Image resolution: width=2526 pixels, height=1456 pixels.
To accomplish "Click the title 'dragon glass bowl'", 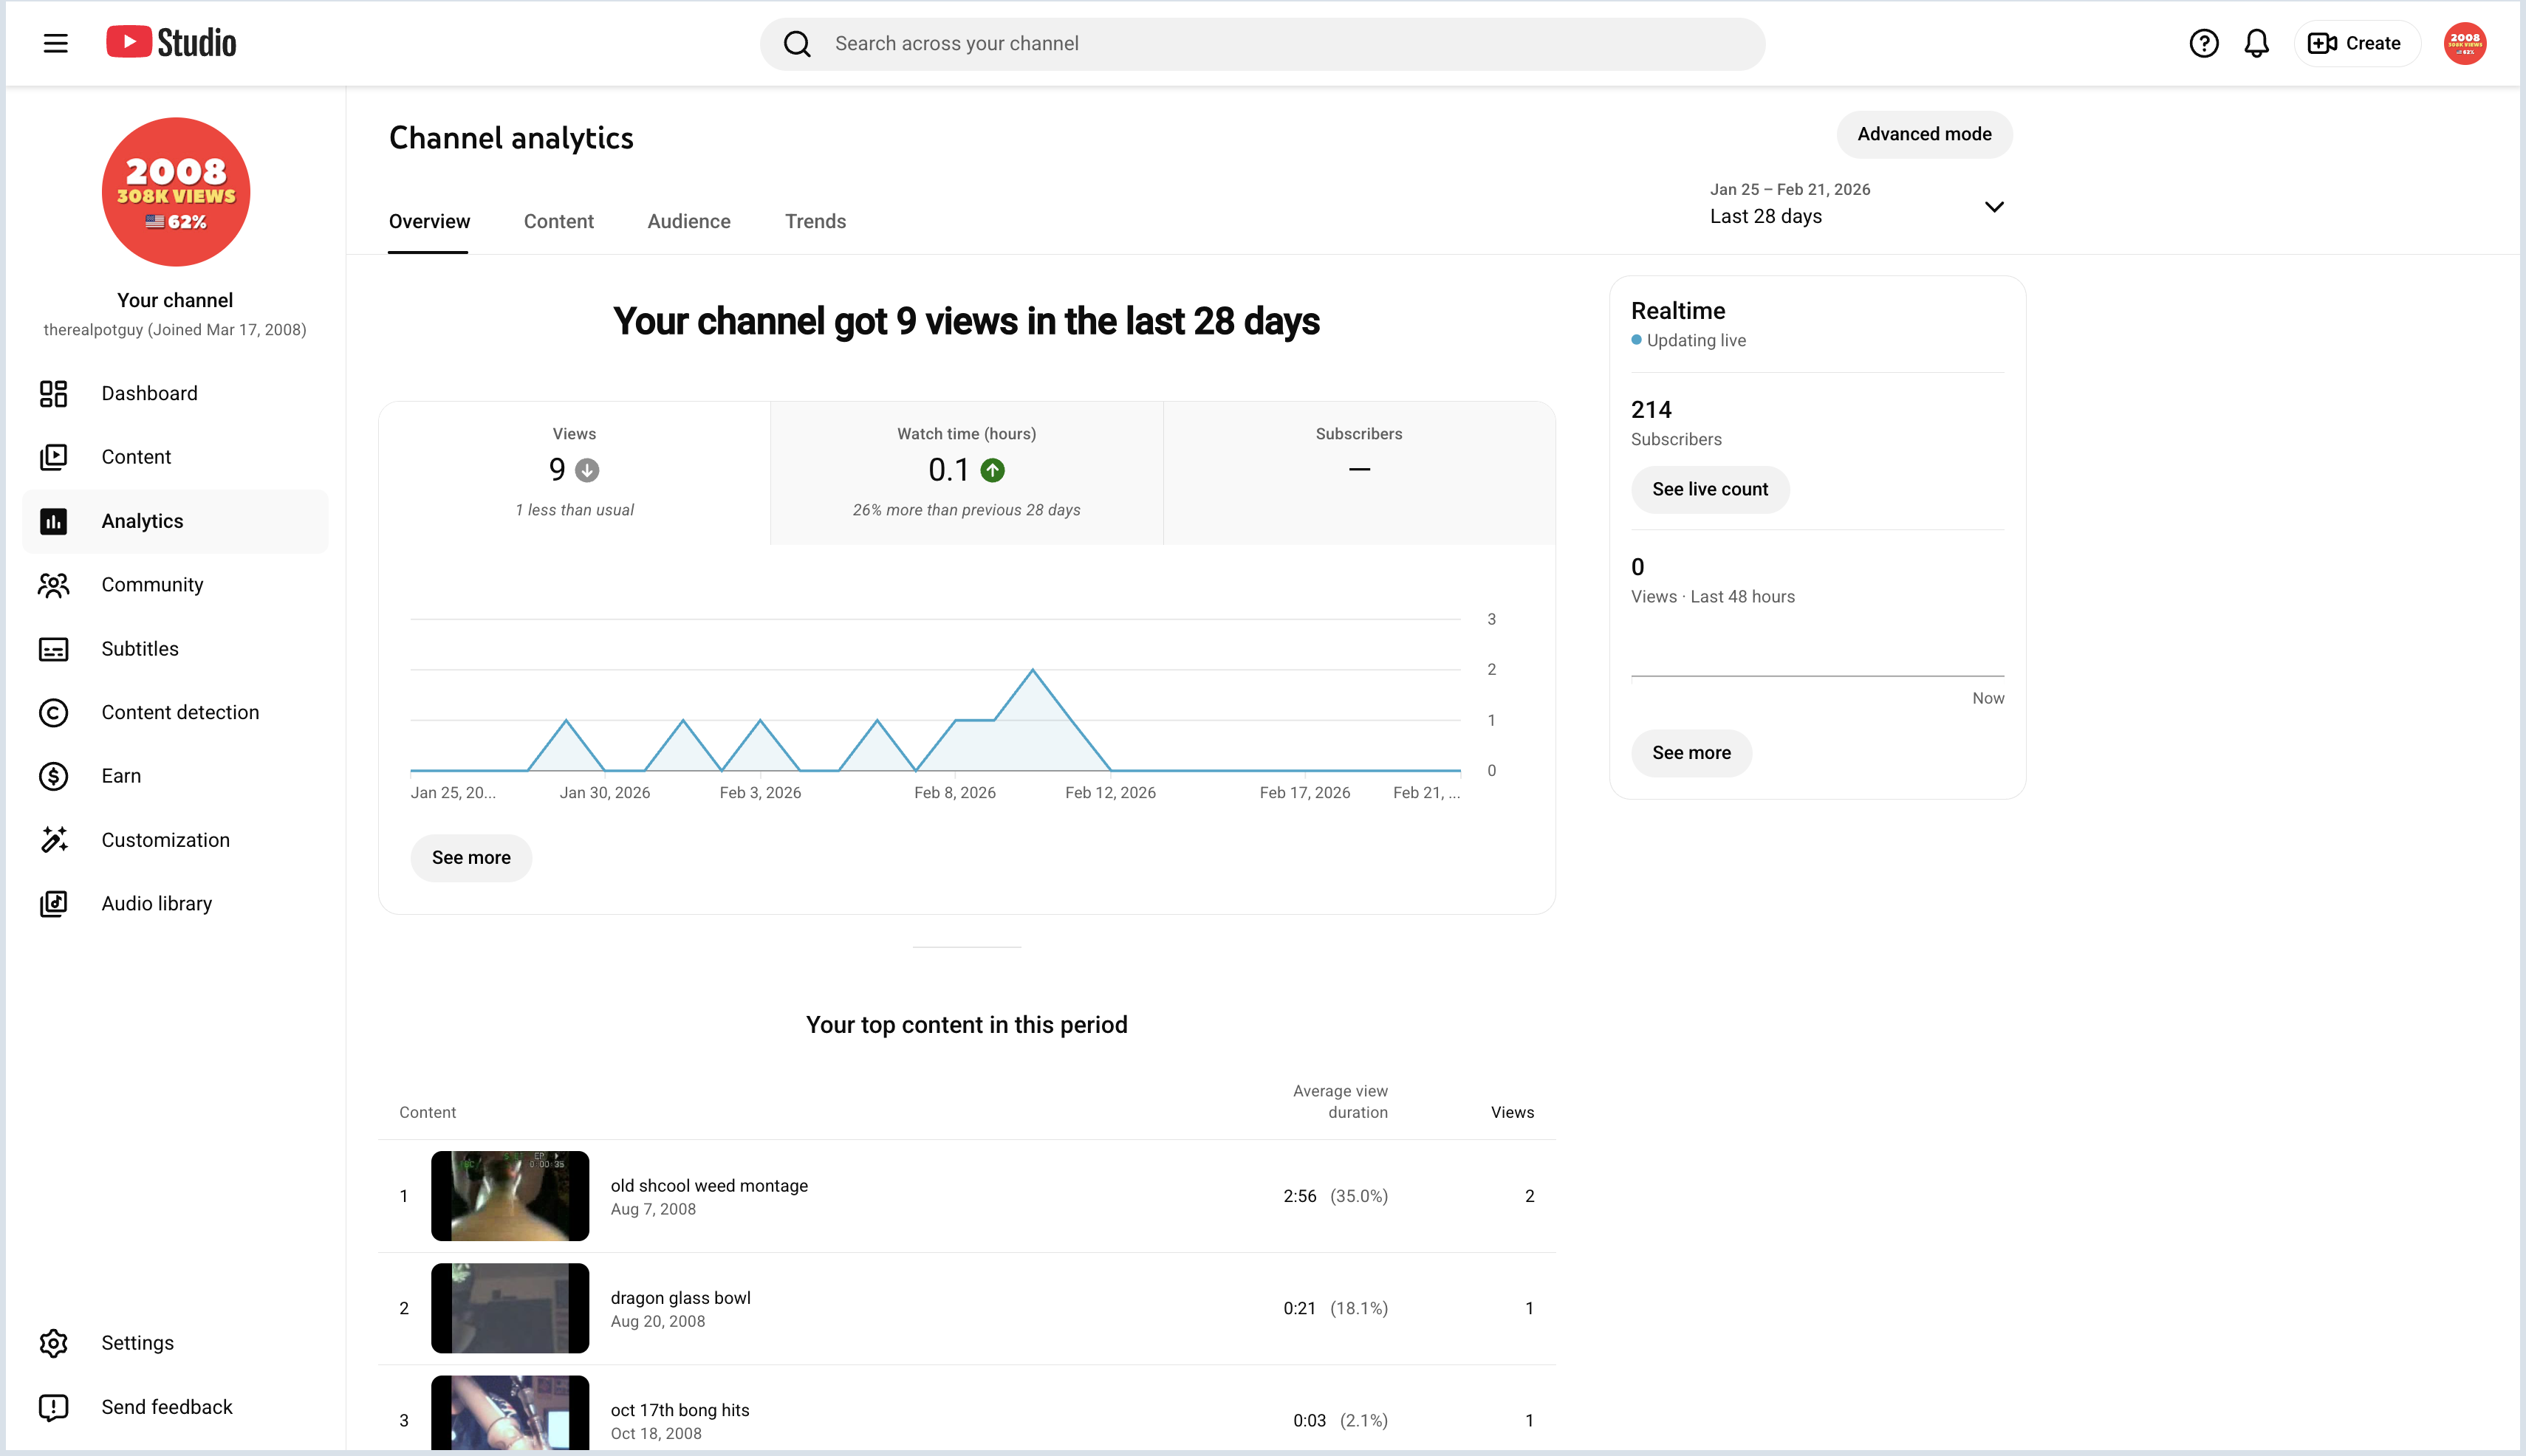I will 680,1298.
